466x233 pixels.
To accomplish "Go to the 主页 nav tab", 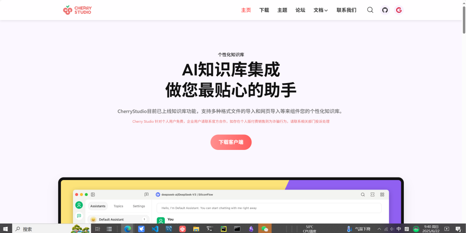I will 246,10.
